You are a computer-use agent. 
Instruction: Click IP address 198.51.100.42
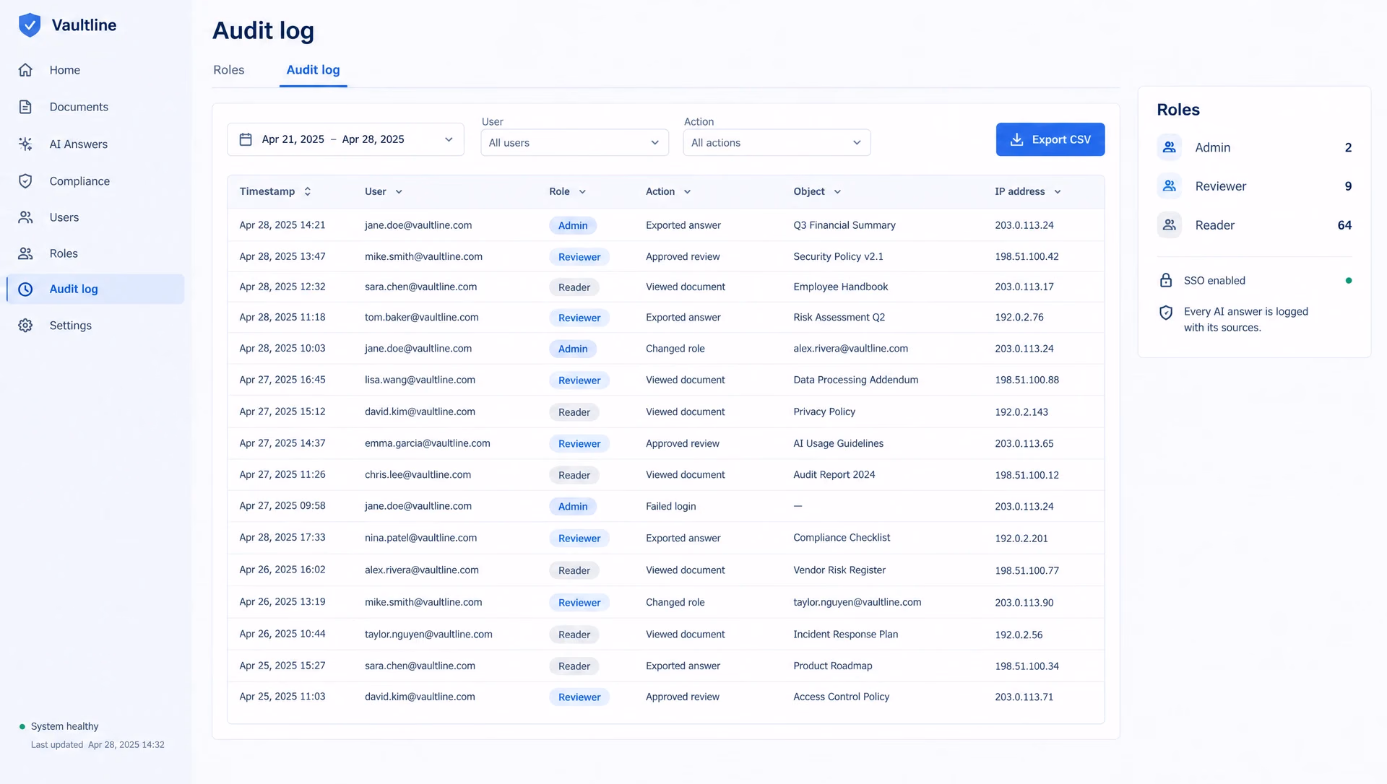pos(1027,256)
